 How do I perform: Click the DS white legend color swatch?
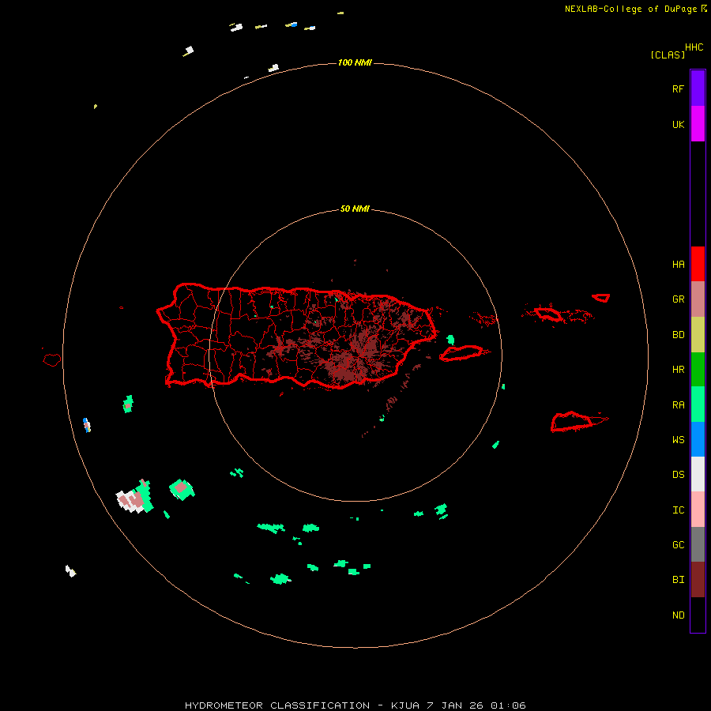[x=698, y=474]
